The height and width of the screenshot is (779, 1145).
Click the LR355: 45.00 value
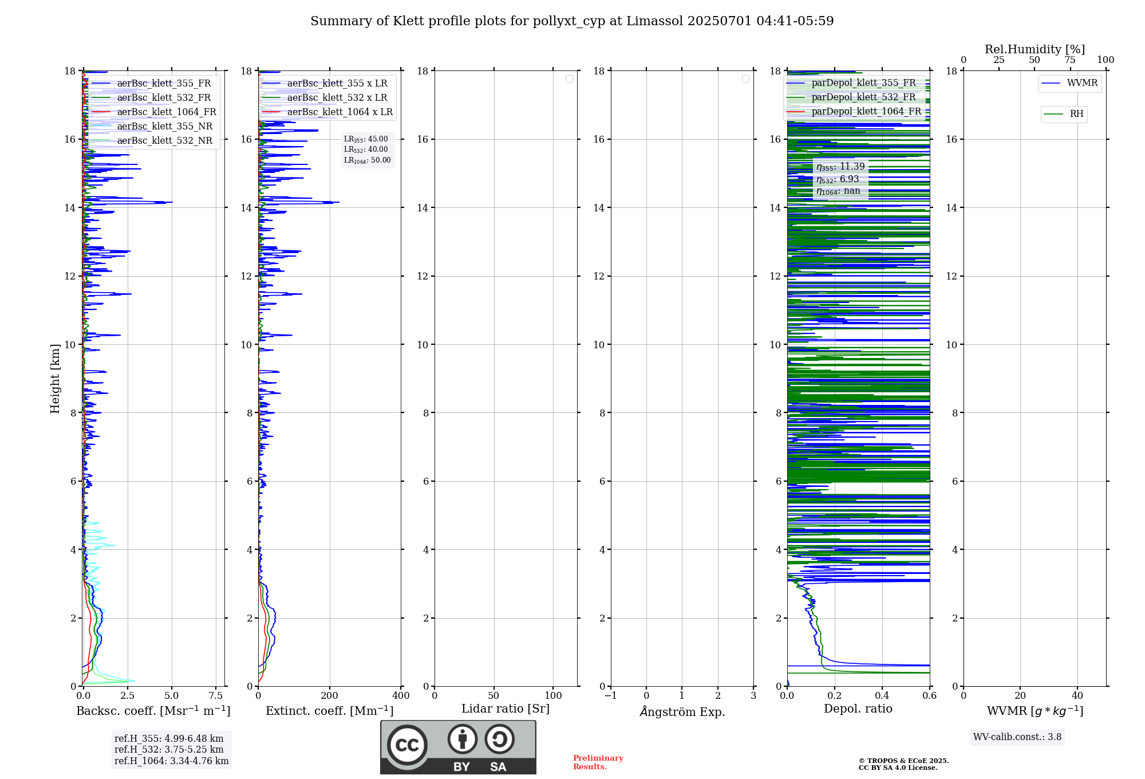click(366, 139)
